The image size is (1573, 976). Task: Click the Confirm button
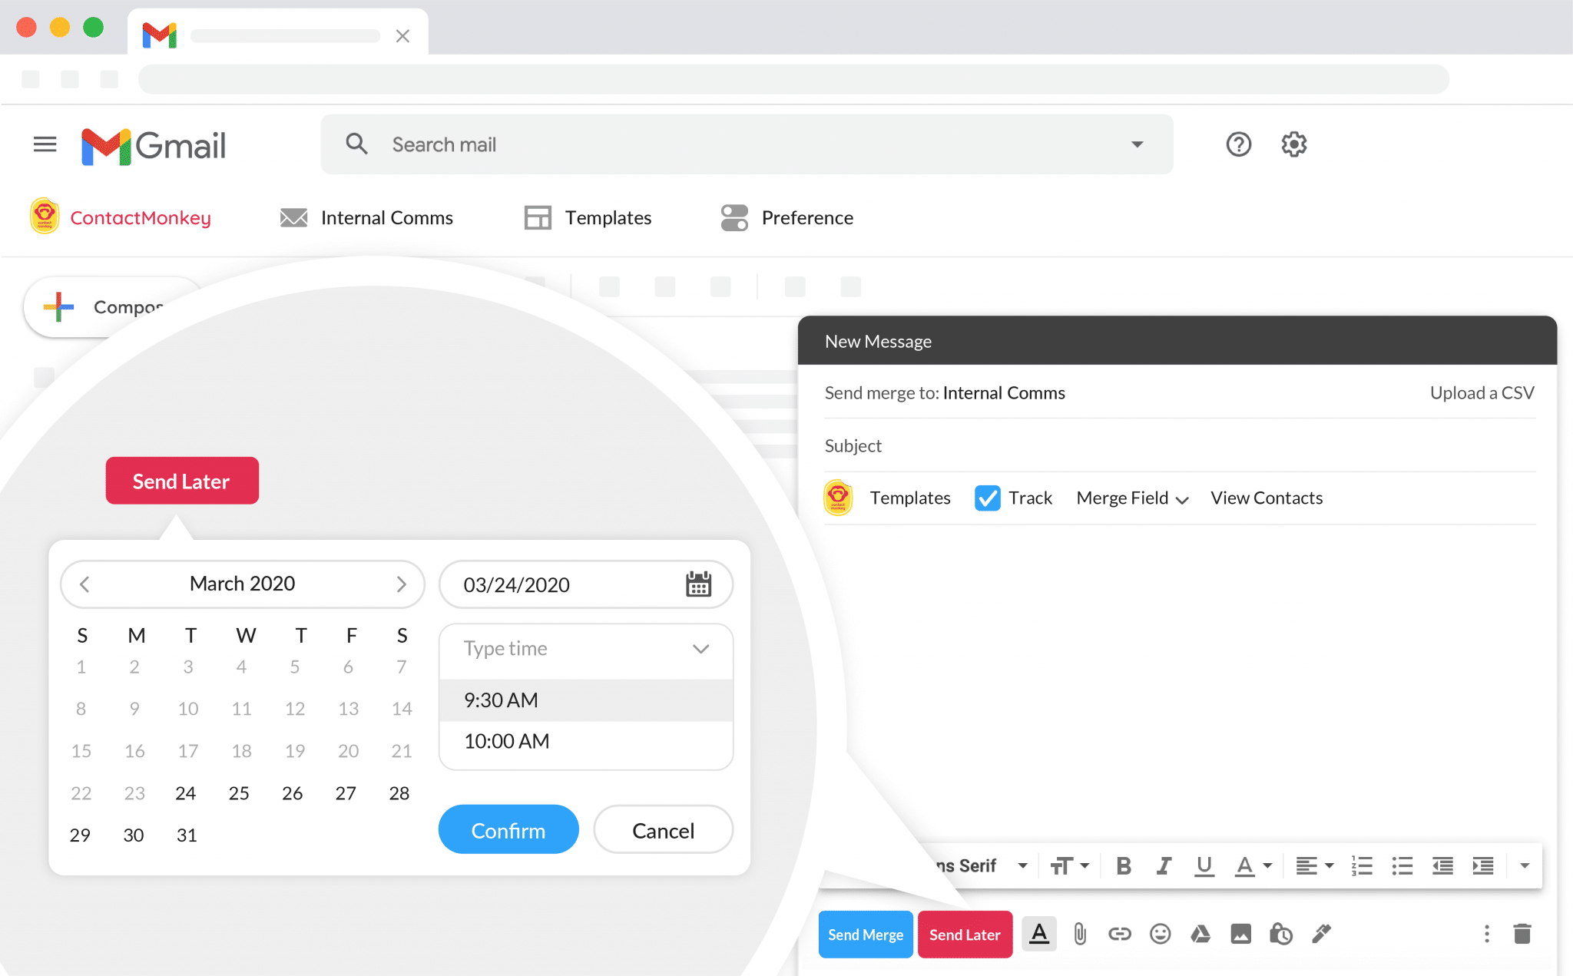tap(508, 830)
